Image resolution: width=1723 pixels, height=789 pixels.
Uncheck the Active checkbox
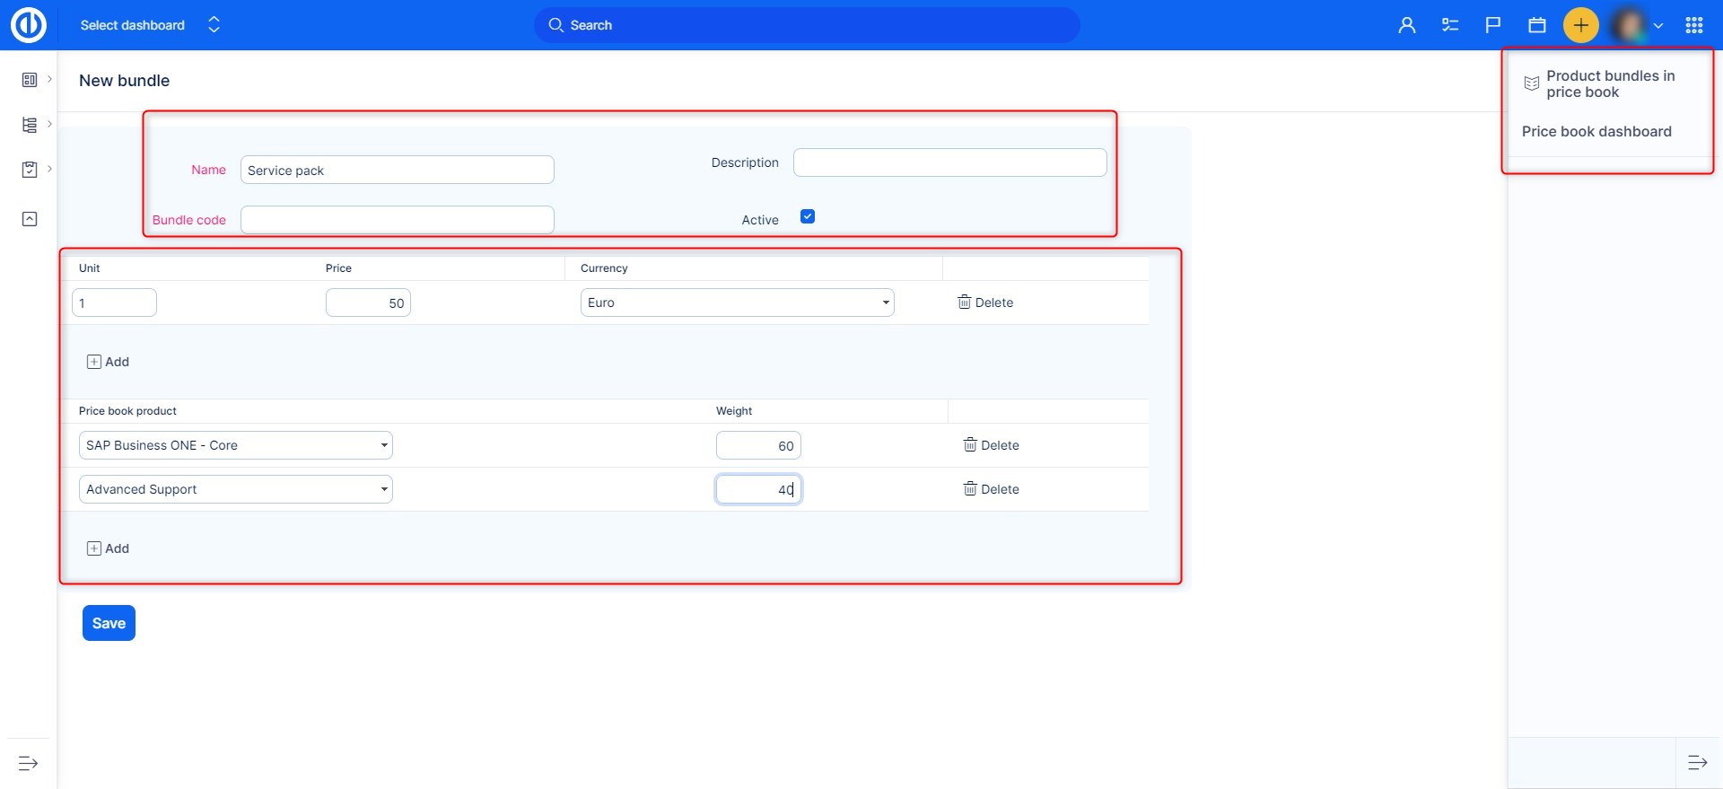pyautogui.click(x=807, y=216)
